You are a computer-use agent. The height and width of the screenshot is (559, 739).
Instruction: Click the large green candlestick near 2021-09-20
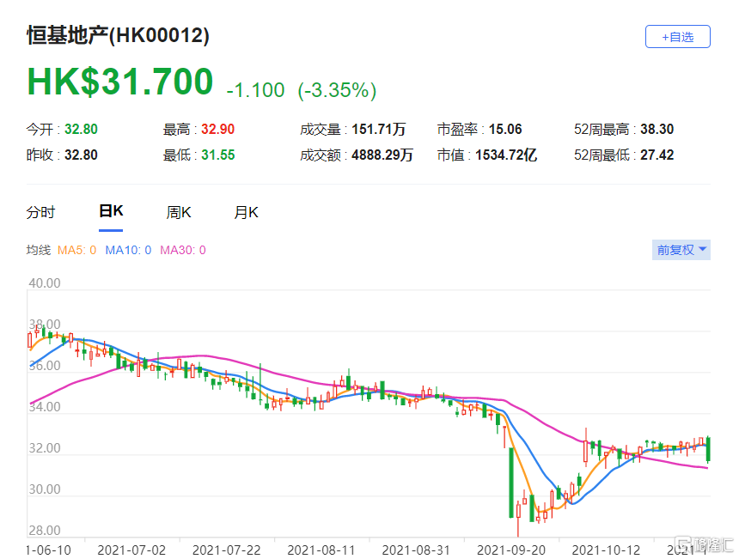[511, 483]
